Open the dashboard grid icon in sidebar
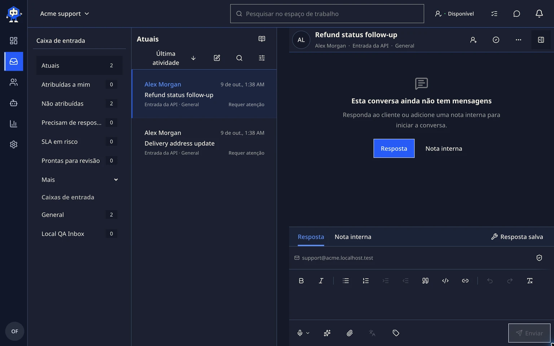The height and width of the screenshot is (346, 554). pos(13,41)
